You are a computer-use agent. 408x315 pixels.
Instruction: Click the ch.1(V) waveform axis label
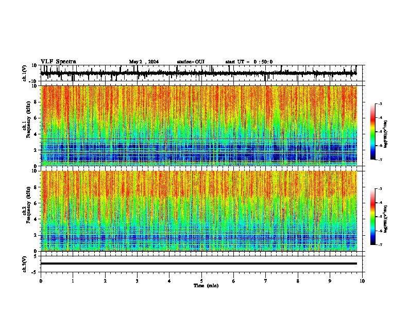click(x=25, y=73)
